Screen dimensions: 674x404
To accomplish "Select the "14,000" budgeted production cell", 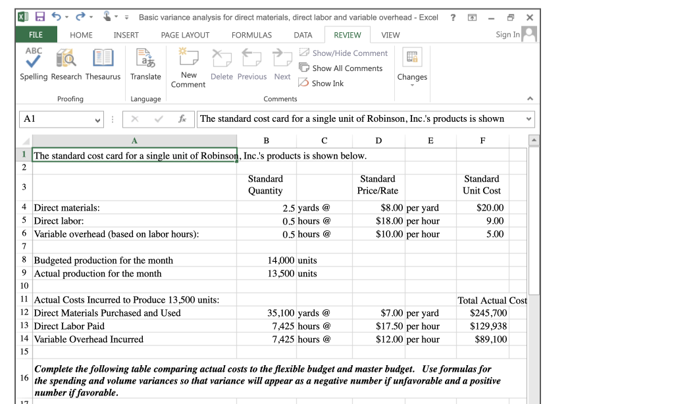I will point(267,260).
